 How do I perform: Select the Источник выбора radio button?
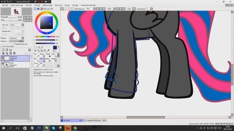(x=1, y=46)
